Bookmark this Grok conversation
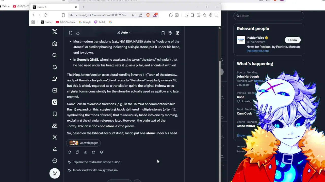The width and height of the screenshot is (325, 182). pos(163,33)
